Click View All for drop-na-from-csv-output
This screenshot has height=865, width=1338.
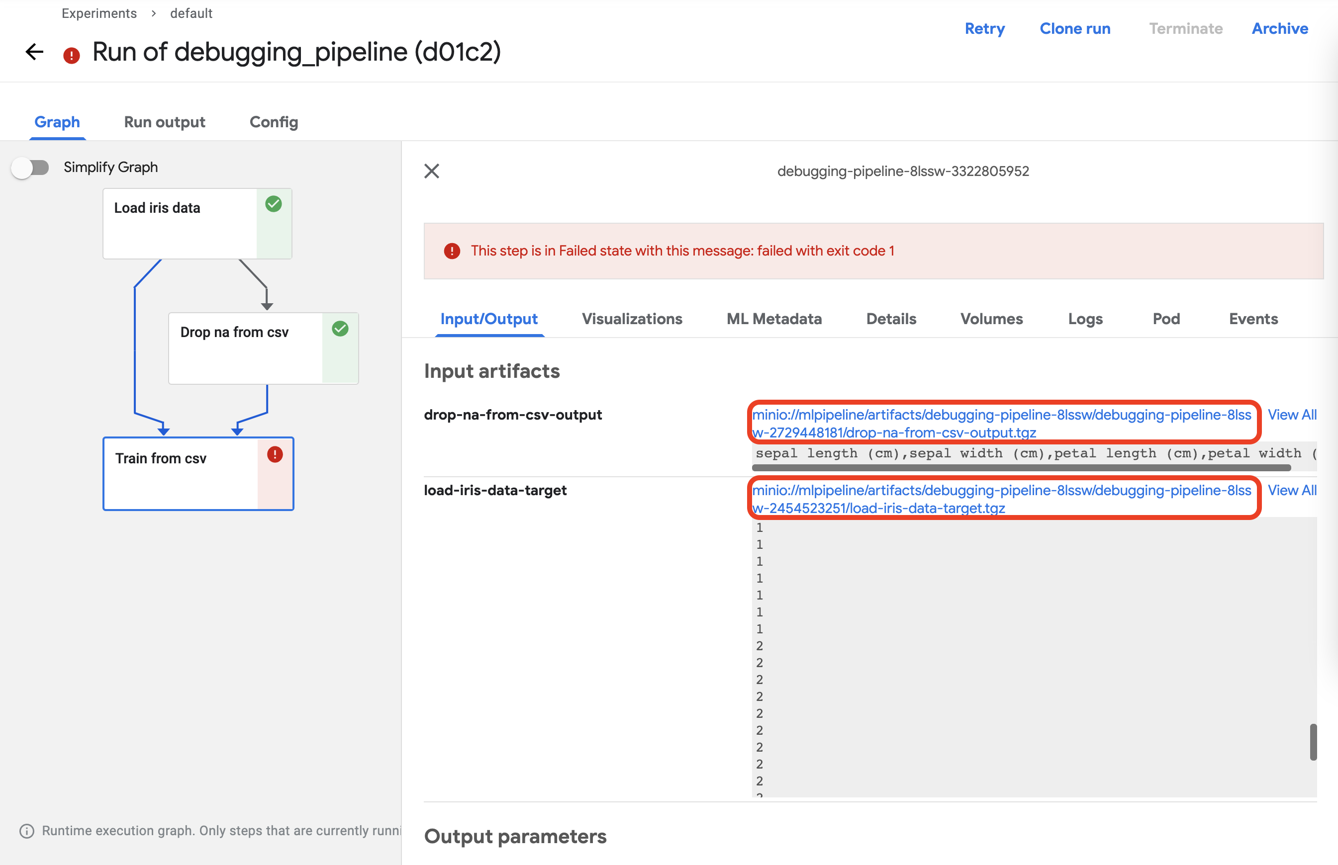(x=1292, y=415)
